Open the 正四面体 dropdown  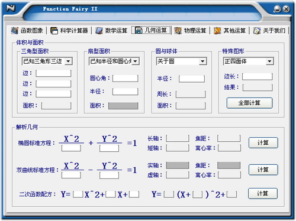tap(269, 61)
